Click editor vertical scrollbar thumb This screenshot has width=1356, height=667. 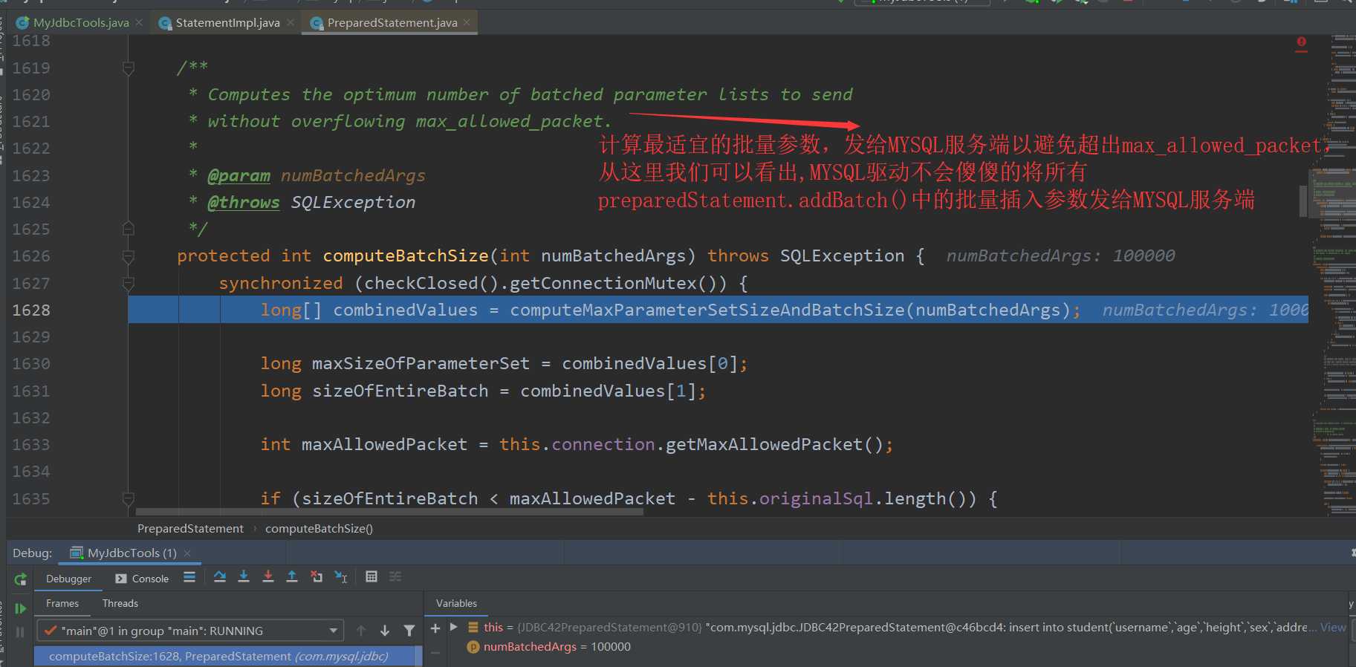coord(1303,201)
